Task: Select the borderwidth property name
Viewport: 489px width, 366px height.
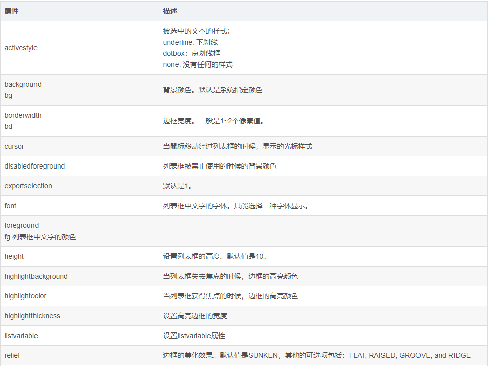Action: [x=23, y=115]
